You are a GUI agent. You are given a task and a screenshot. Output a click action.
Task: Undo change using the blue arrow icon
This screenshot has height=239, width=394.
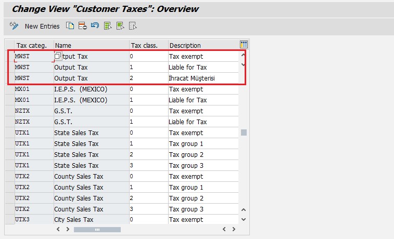95,26
